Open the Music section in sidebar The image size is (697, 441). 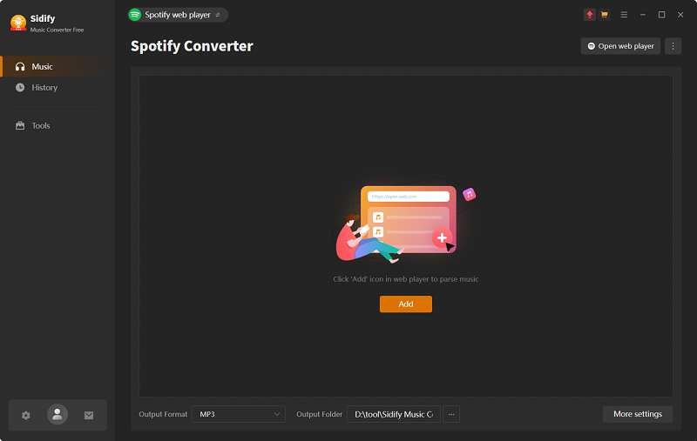click(x=58, y=67)
